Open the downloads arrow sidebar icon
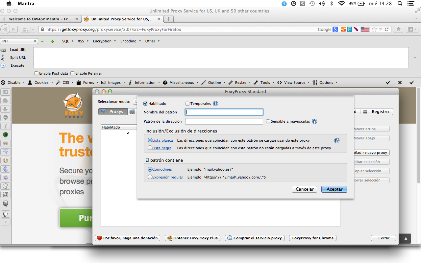The height and width of the screenshot is (263, 421). (x=6, y=109)
